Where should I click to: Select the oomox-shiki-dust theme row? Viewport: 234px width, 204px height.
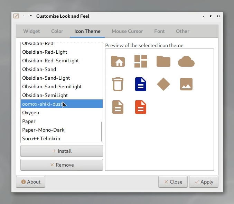tap(62, 104)
